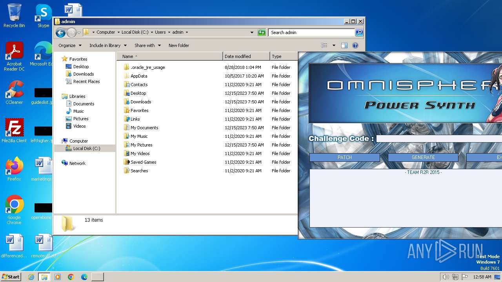Open the Include in library menu

pyautogui.click(x=108, y=45)
